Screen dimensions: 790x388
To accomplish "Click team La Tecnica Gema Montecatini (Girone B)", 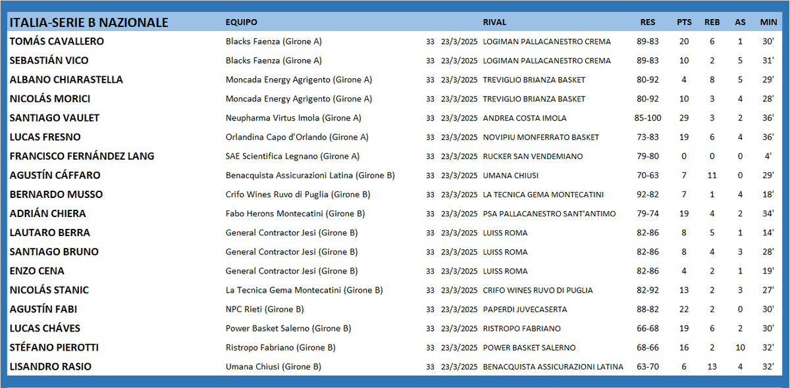I will coord(304,289).
